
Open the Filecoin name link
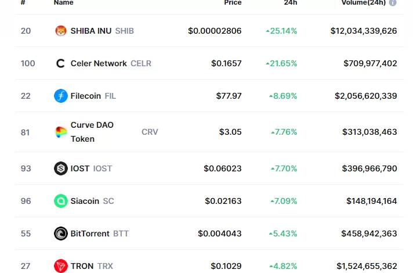[x=86, y=96]
